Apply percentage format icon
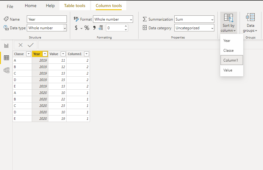The width and height of the screenshot is (263, 170). pos(87,28)
